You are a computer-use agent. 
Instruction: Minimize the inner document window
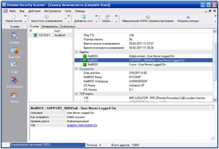point(206,11)
